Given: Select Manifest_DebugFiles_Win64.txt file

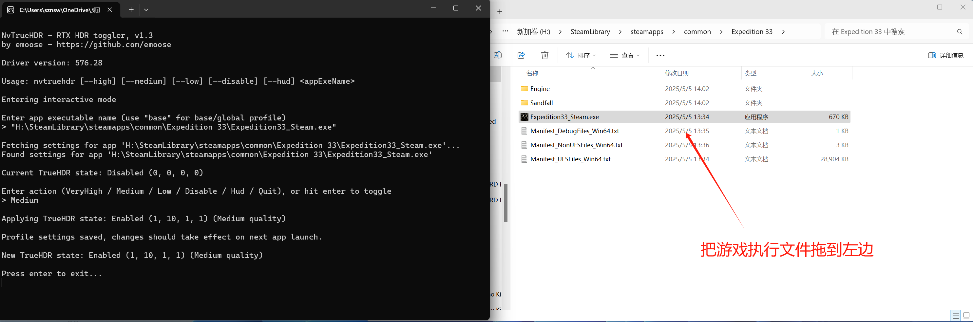Looking at the screenshot, I should [684, 131].
